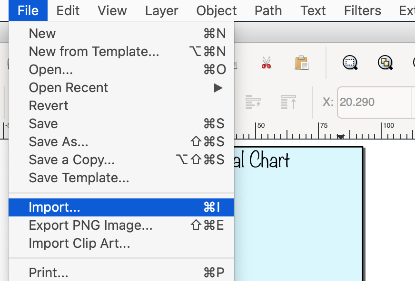Screen dimensions: 415x281
Task: Click the Paste clipboard icon
Action: (x=302, y=63)
